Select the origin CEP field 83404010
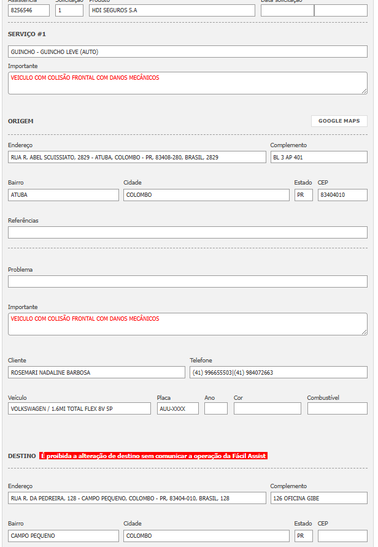 pos(342,195)
